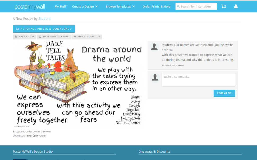Viewport: 257px width, 160px height.
Task: Click the user account profile icon
Action: pyautogui.click(x=236, y=6)
